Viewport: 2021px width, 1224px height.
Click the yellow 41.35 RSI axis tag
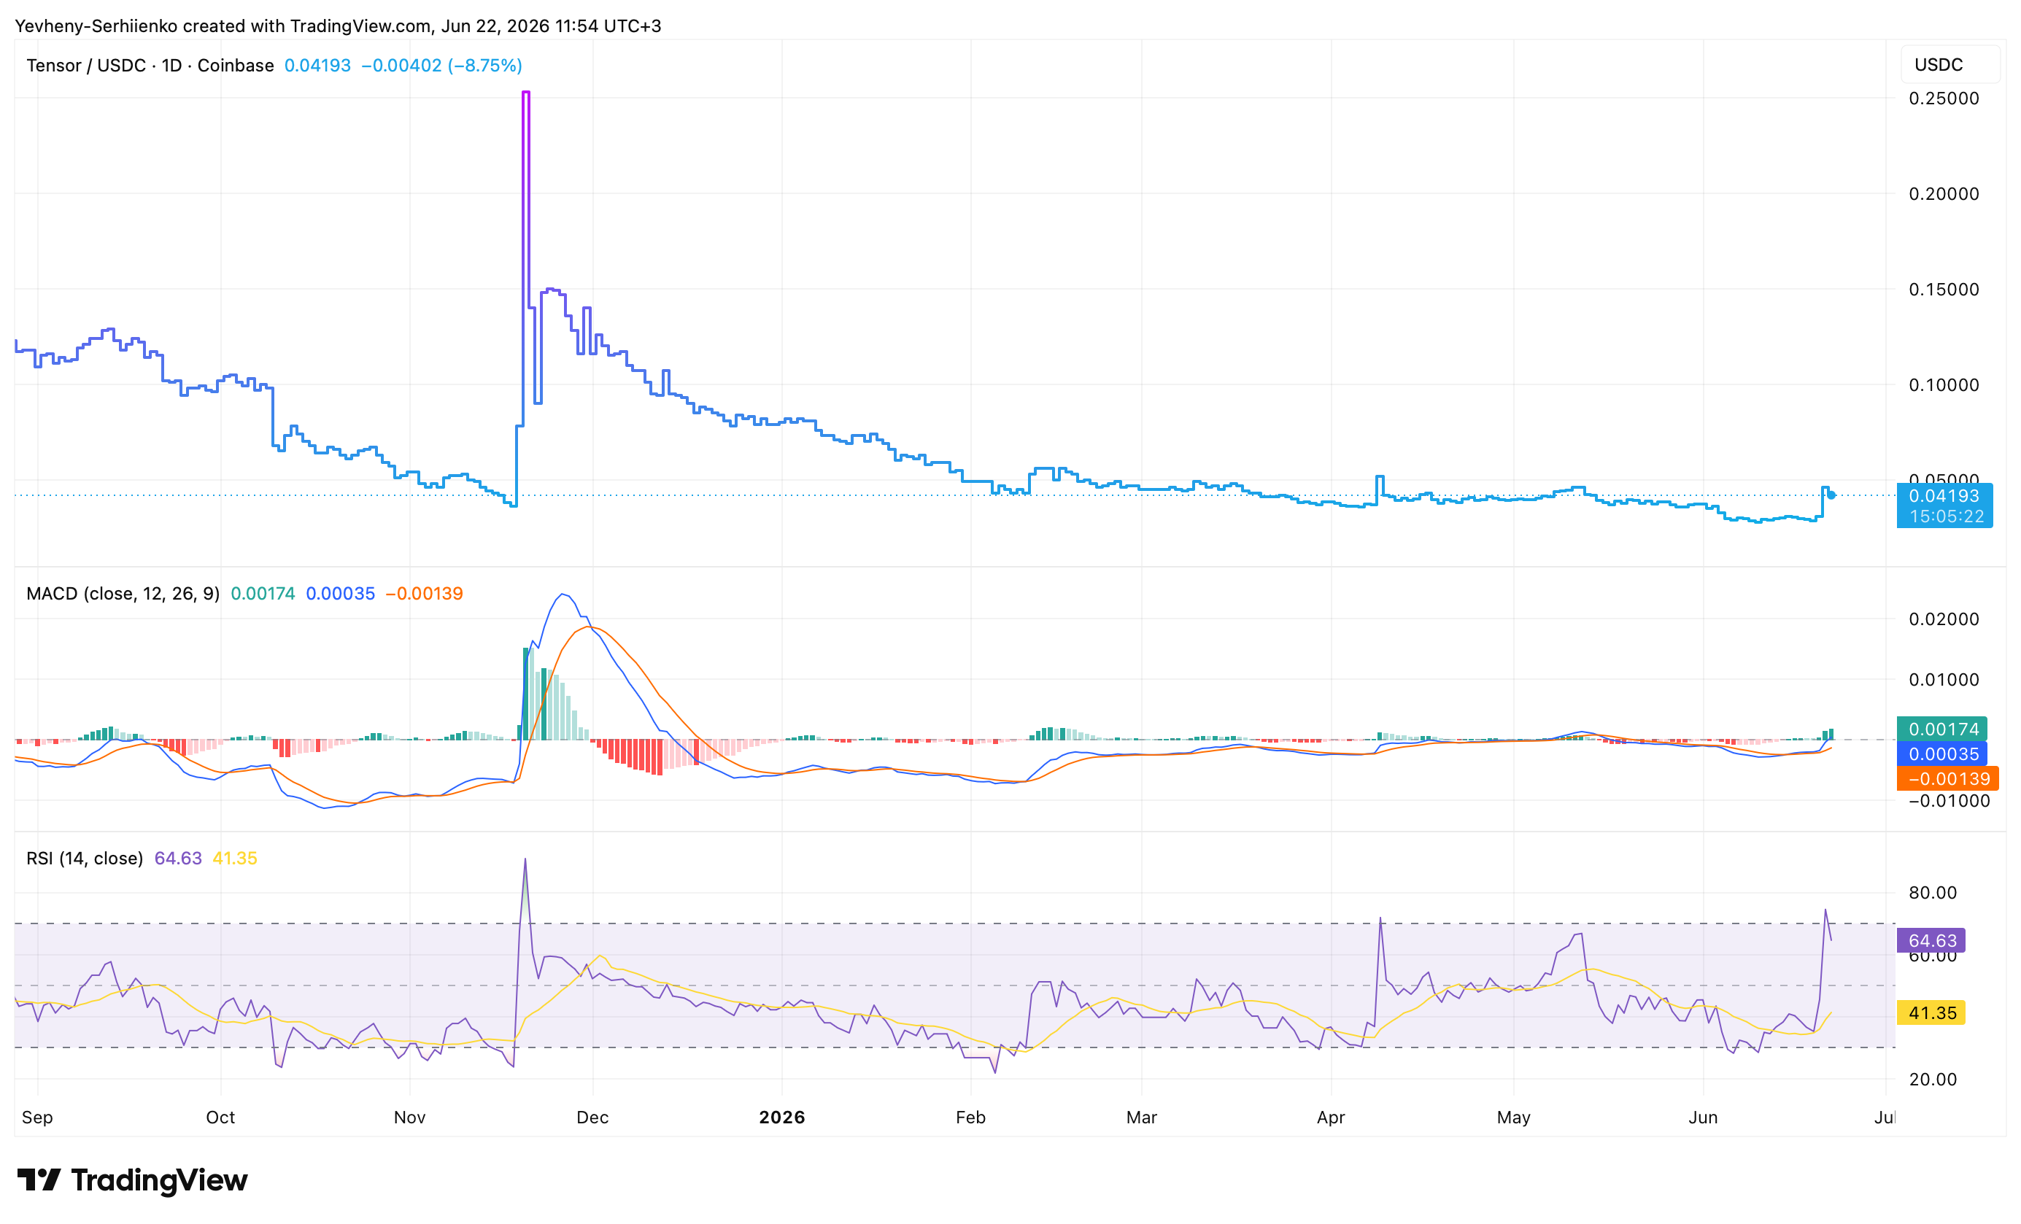(x=1931, y=1012)
